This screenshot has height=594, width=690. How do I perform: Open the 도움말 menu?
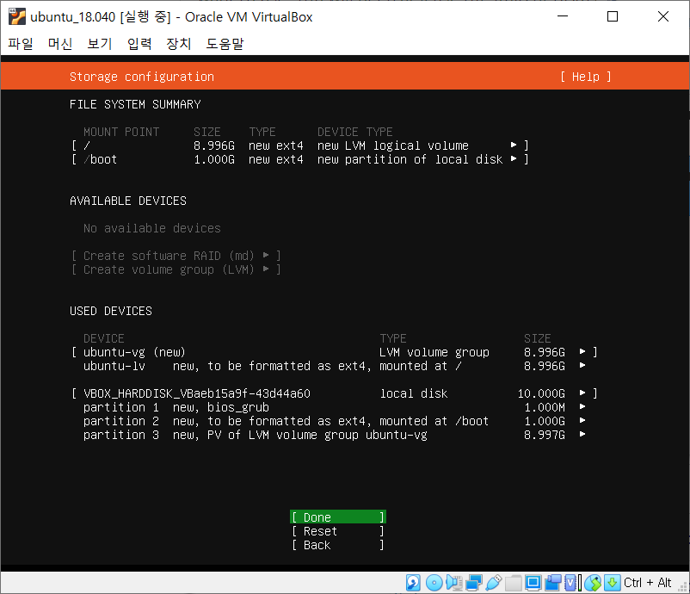click(225, 44)
